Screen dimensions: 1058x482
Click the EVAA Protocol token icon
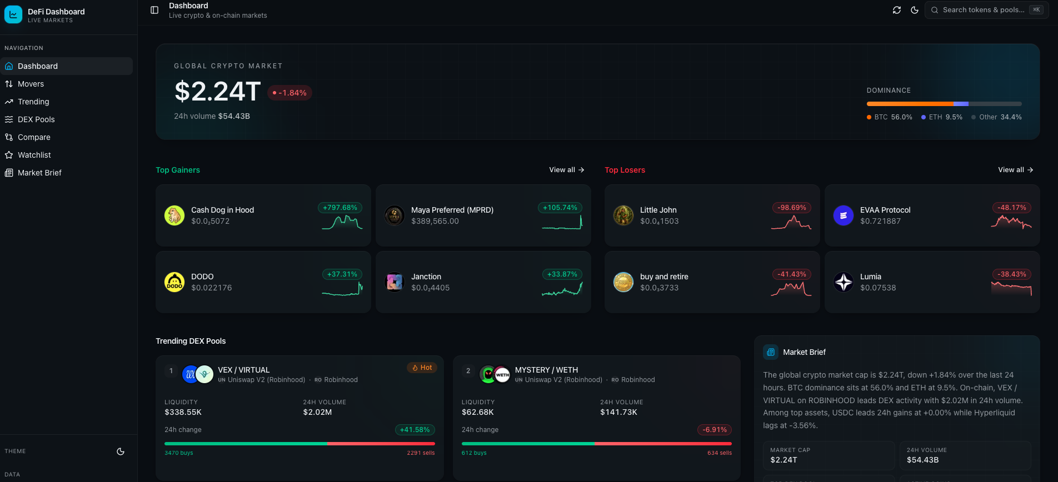[x=844, y=215]
